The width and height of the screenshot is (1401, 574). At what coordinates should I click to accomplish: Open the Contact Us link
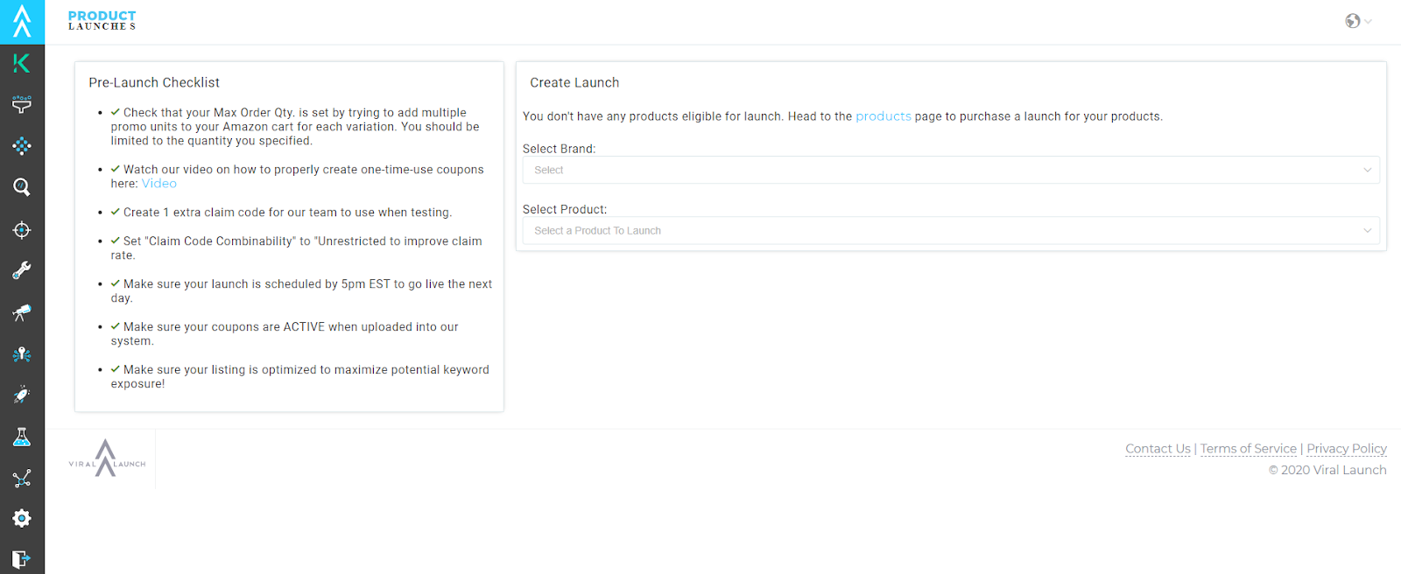[1158, 449]
